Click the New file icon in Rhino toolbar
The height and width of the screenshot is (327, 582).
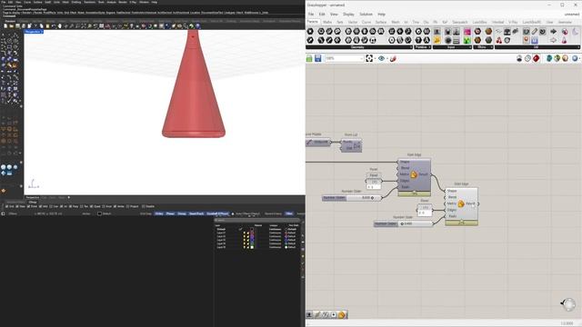pos(5,26)
